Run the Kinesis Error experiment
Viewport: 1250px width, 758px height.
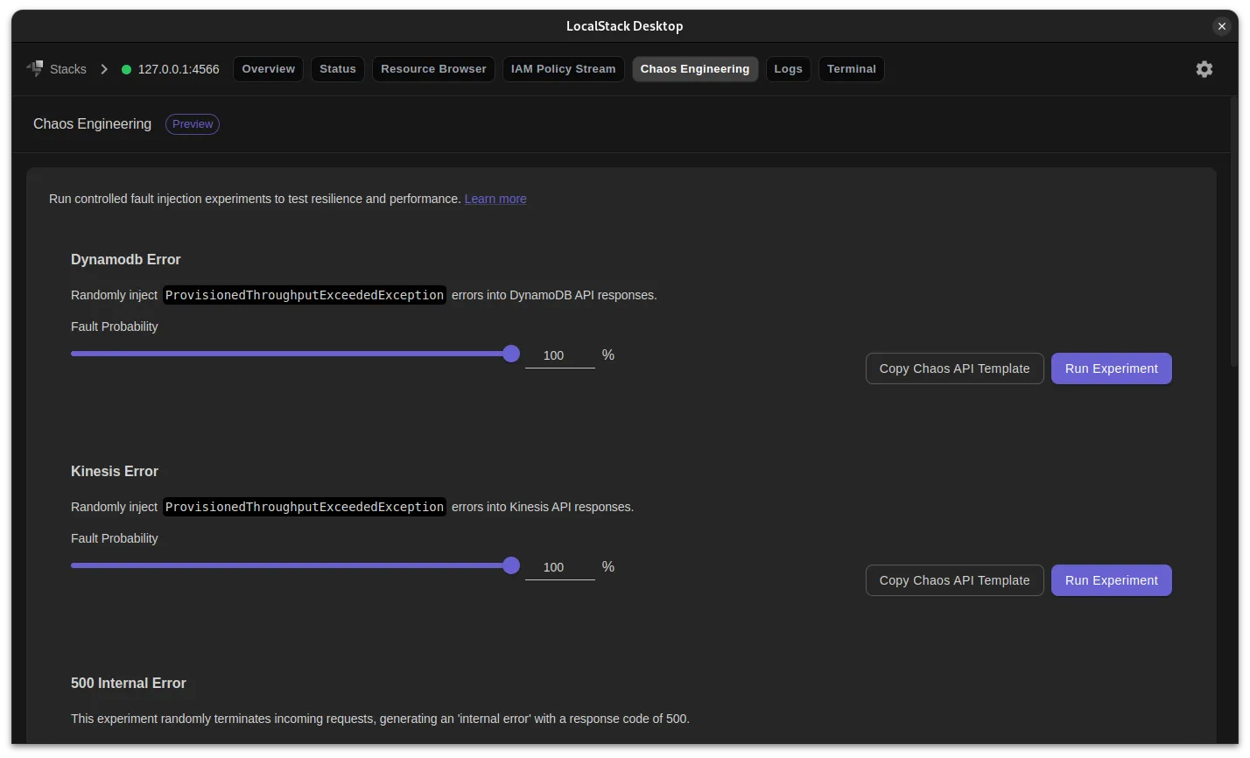click(1111, 580)
